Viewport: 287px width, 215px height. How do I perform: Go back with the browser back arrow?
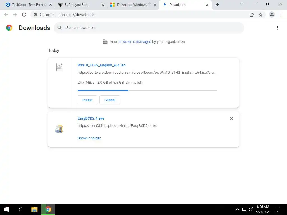6,15
